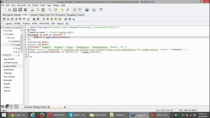
Task: Toggle INS insert mode in status bar
Action: point(181,110)
